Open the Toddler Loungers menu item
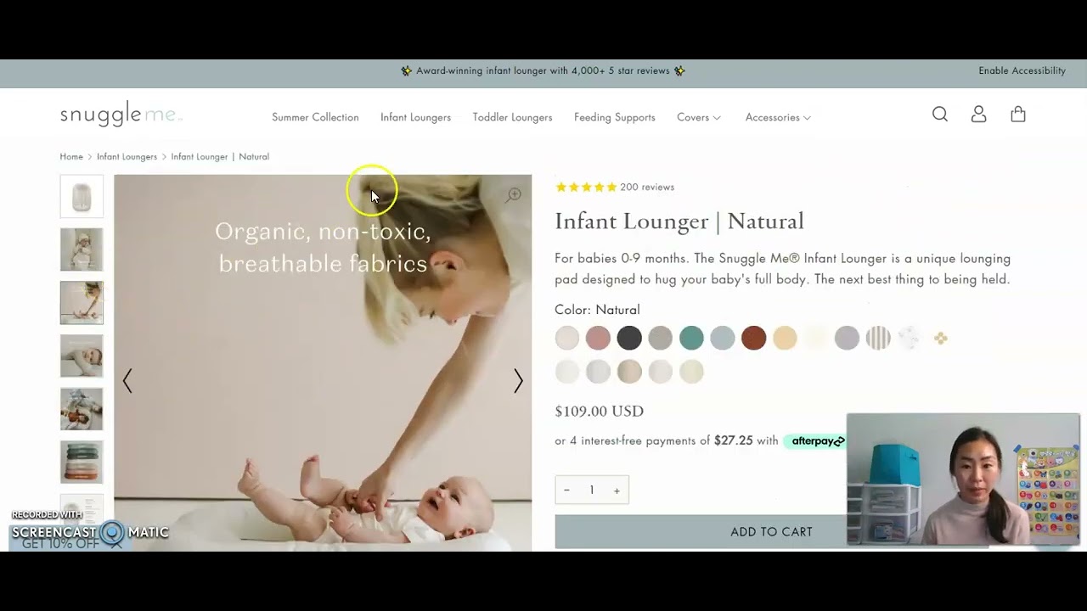The height and width of the screenshot is (611, 1087). 512,117
